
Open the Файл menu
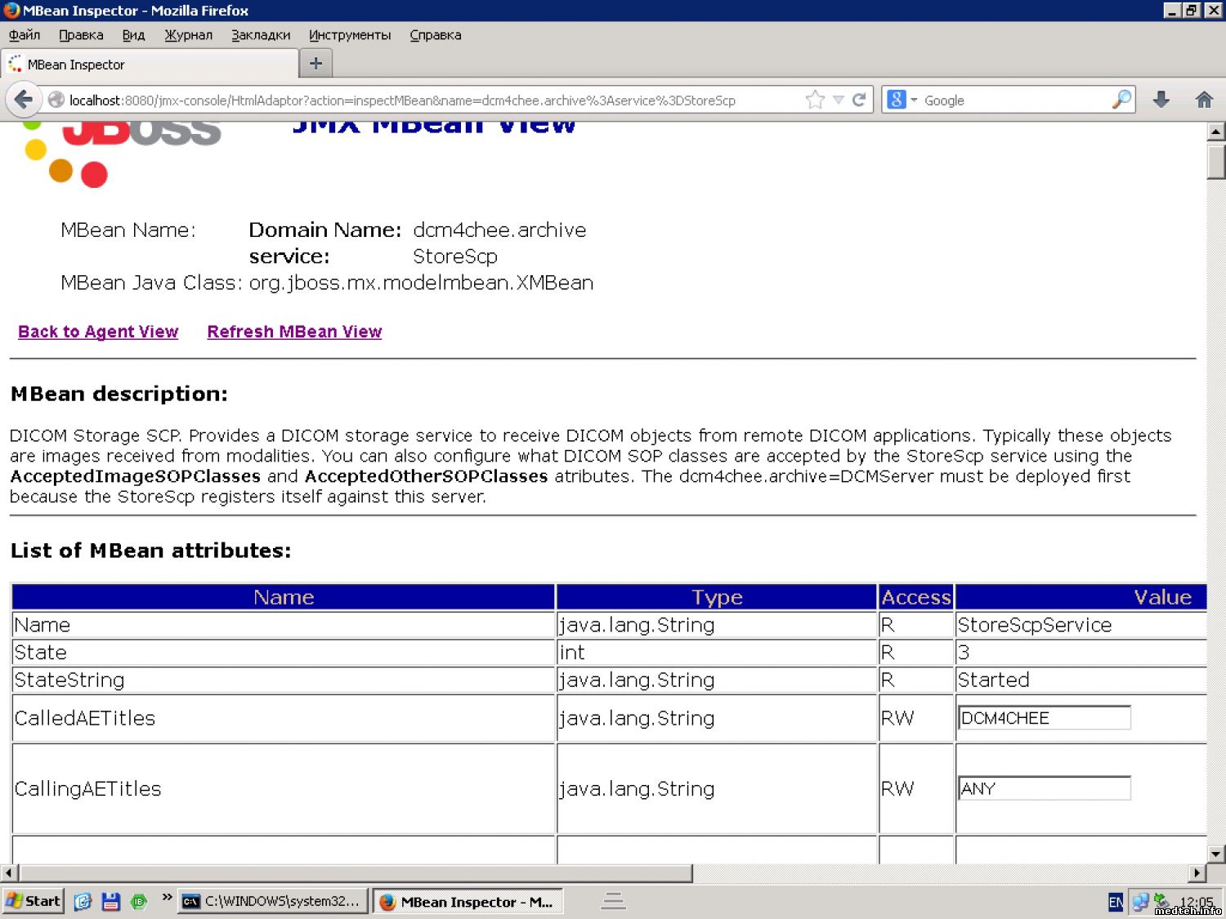tap(25, 35)
